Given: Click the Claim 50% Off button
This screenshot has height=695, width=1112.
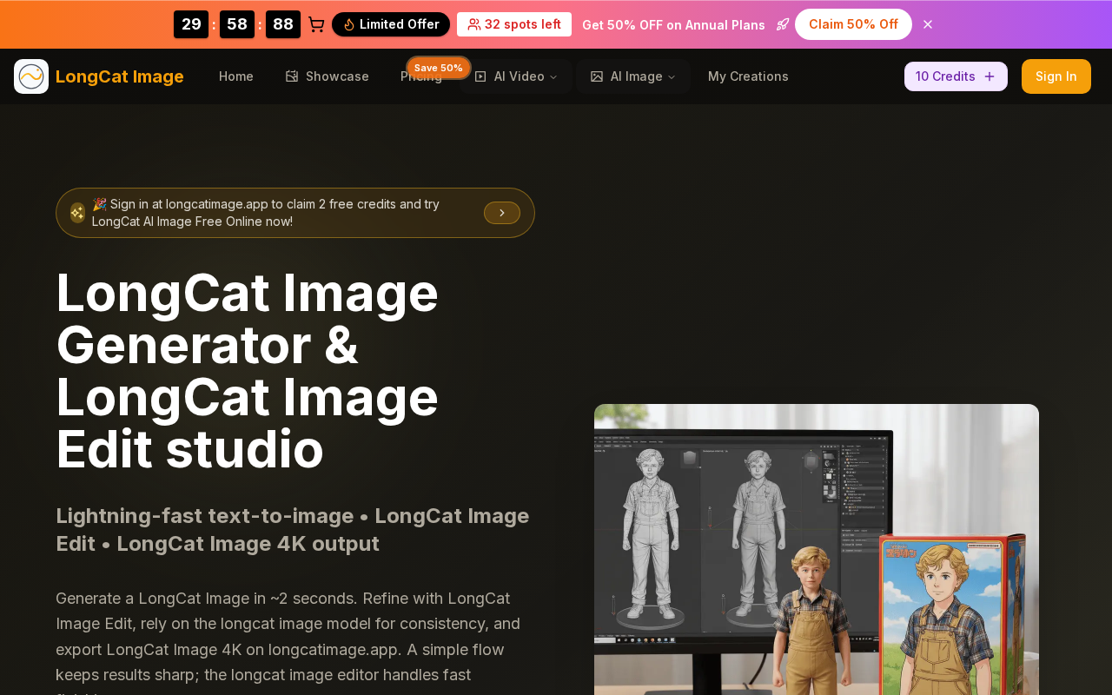Looking at the screenshot, I should coord(853,24).
